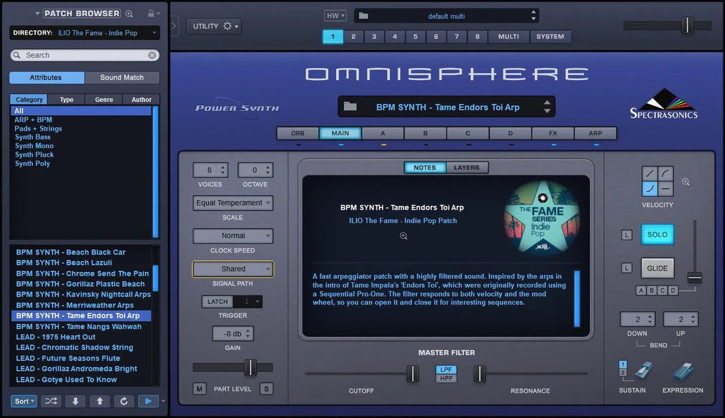The height and width of the screenshot is (418, 725).
Task: Switch to the FX tab
Action: [x=553, y=133]
